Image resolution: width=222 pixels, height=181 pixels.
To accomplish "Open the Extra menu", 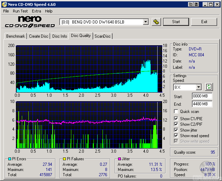I will click(x=36, y=11).
